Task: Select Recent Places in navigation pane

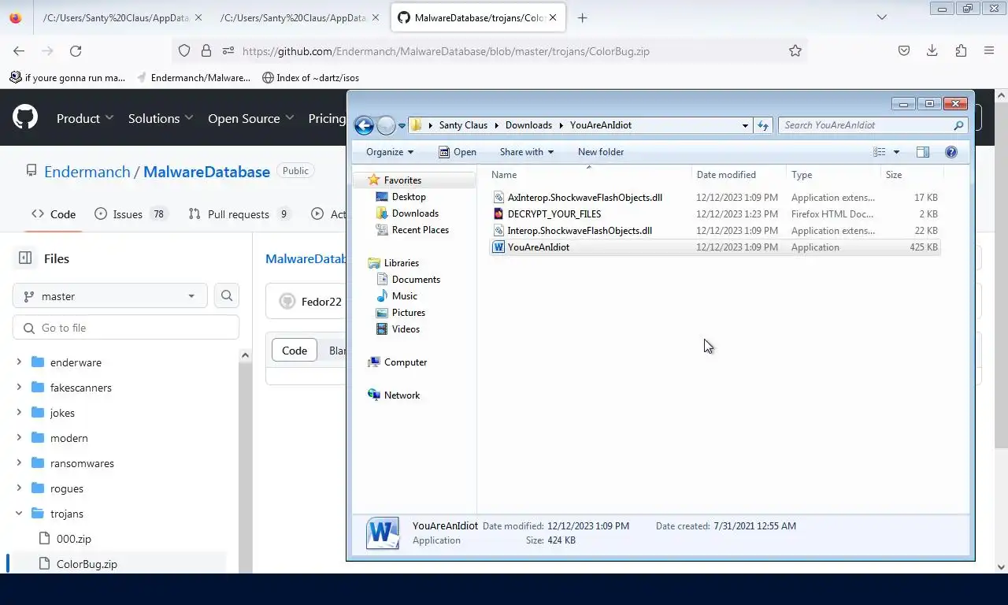Action: (x=421, y=230)
